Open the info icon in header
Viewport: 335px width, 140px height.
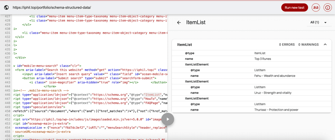pyautogui.click(x=328, y=8)
